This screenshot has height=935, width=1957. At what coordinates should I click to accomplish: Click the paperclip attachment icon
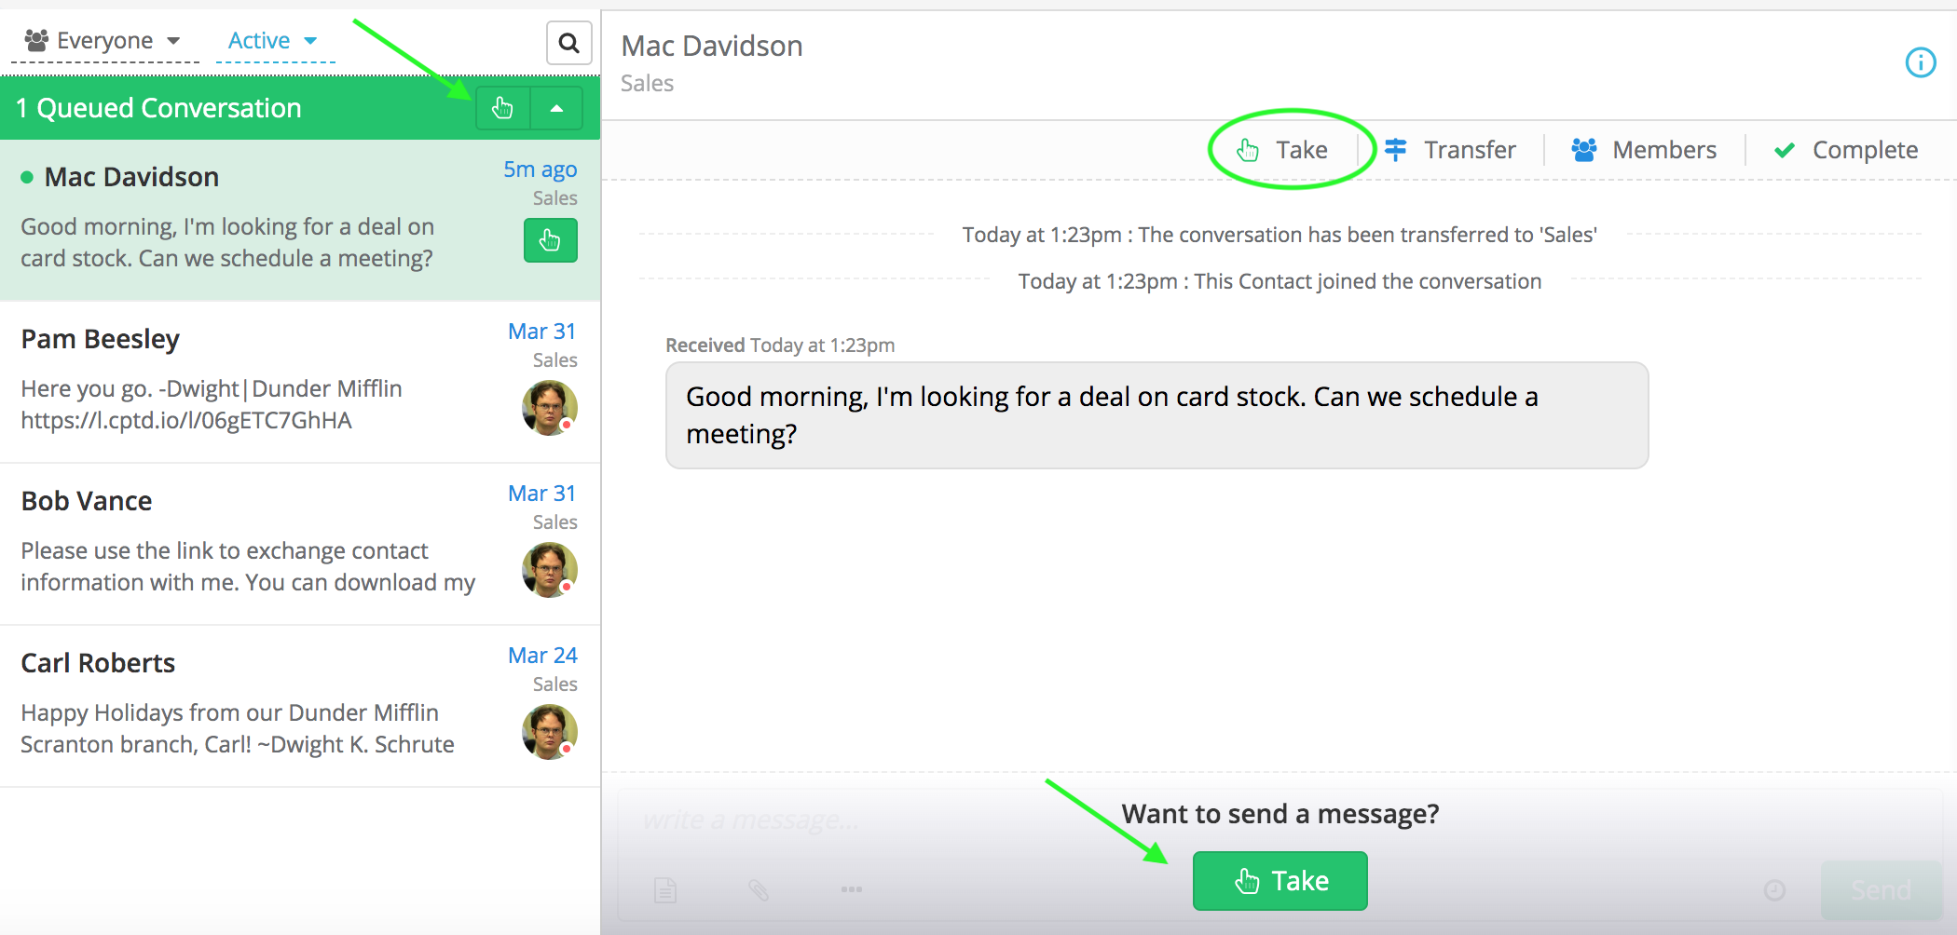(x=759, y=890)
